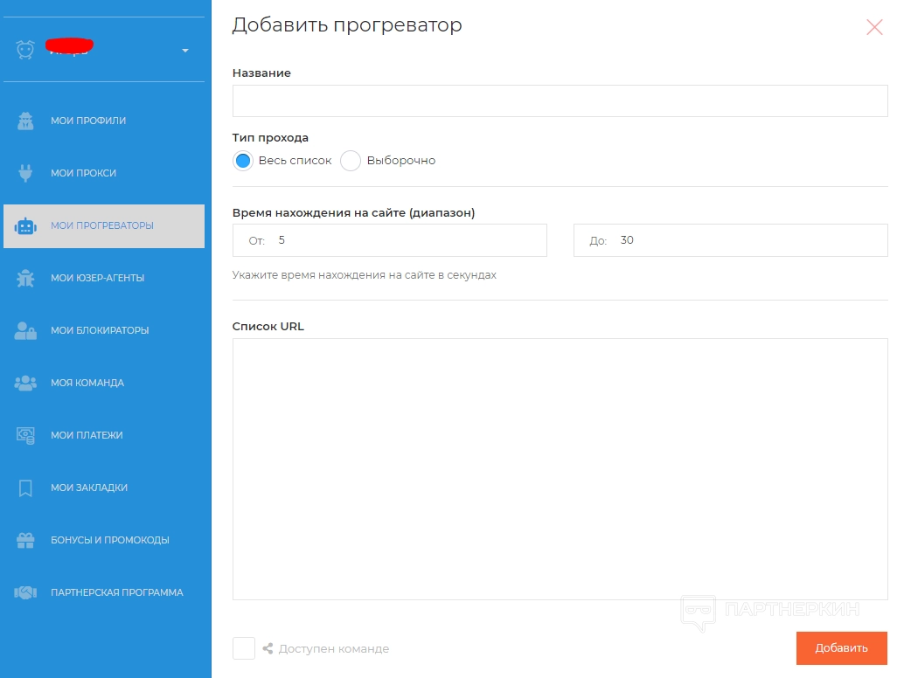Click the Мои платежи money icon
This screenshot has height=678, width=904.
pyautogui.click(x=25, y=435)
